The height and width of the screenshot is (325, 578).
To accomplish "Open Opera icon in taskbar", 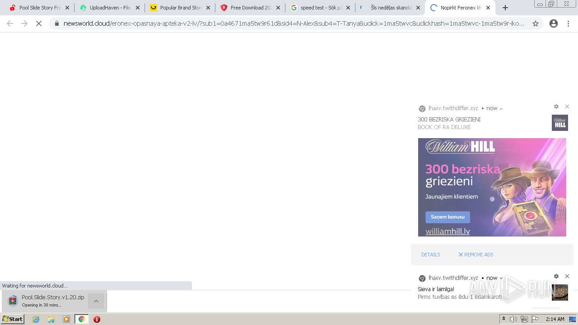I will pyautogui.click(x=97, y=319).
